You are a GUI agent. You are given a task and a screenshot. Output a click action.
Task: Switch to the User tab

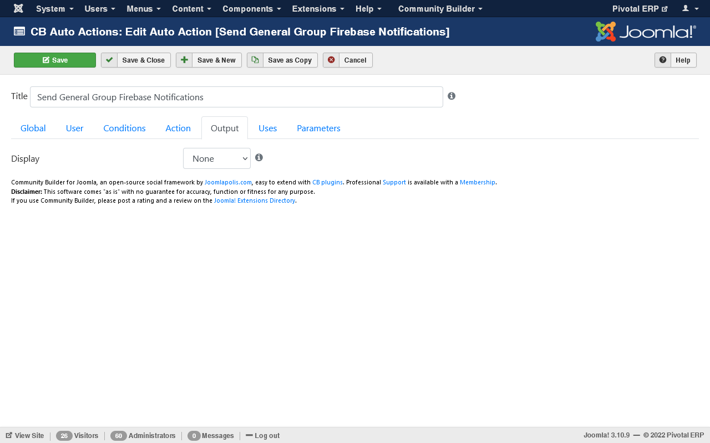[74, 128]
